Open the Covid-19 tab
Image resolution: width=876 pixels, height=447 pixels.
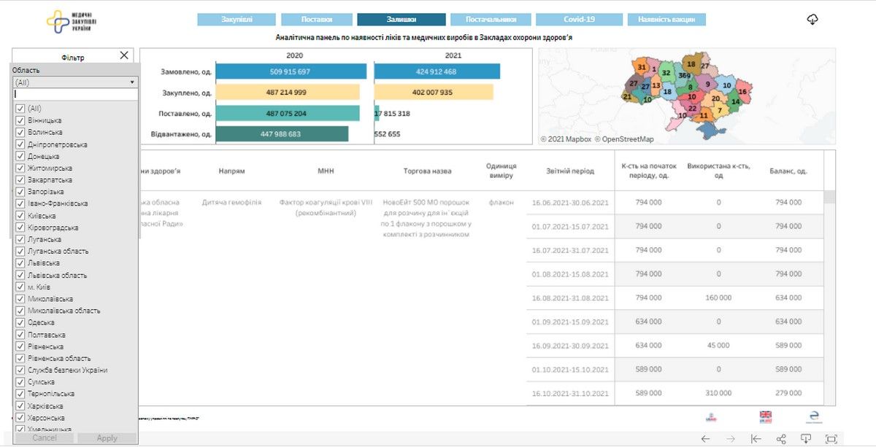click(x=579, y=20)
